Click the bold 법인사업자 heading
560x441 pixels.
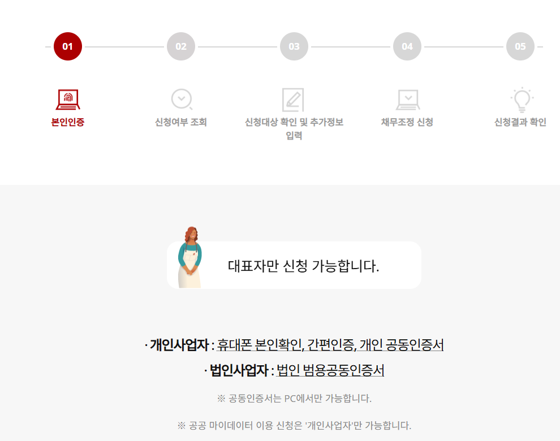tap(239, 370)
